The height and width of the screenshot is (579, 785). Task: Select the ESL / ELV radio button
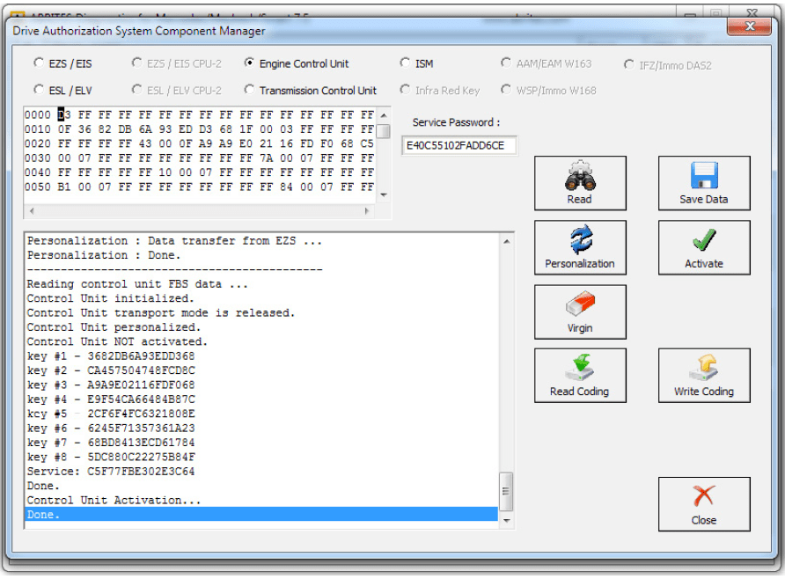pos(39,90)
